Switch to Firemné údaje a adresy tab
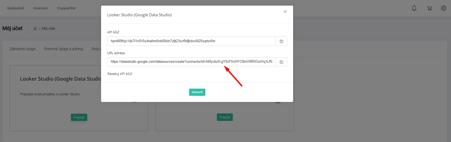The image size is (451, 142). [x=64, y=49]
